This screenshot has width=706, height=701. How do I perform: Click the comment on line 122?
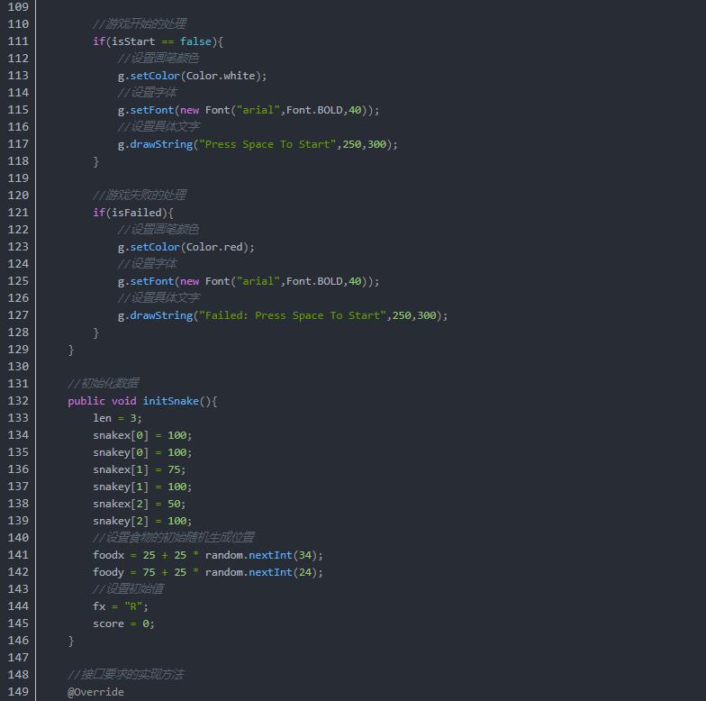click(x=158, y=229)
